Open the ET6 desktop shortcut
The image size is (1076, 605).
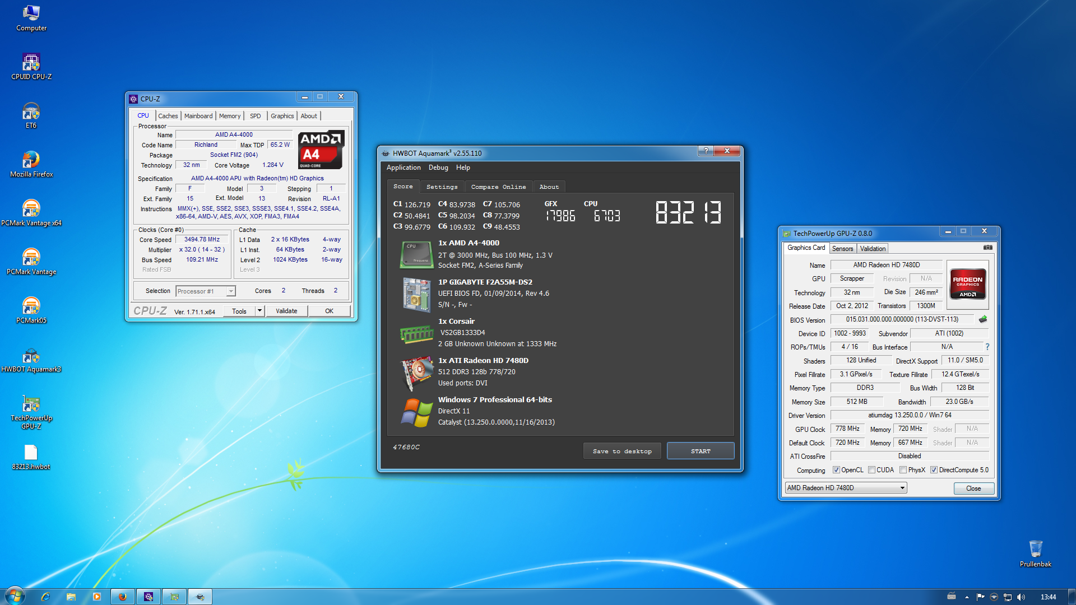(31, 115)
